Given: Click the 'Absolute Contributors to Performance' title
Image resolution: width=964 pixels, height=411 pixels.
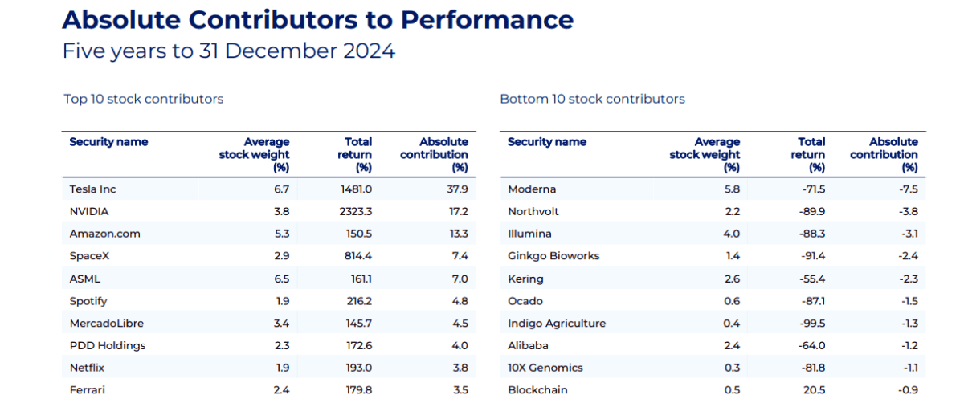Looking at the screenshot, I should click(317, 19).
